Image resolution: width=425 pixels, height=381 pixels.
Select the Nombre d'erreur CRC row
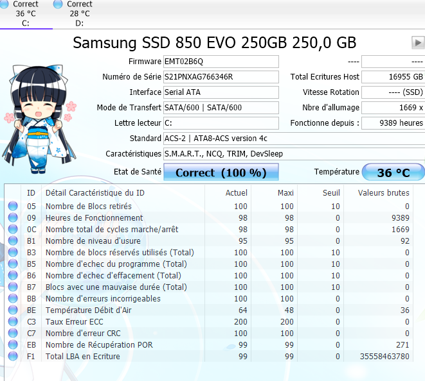209,333
